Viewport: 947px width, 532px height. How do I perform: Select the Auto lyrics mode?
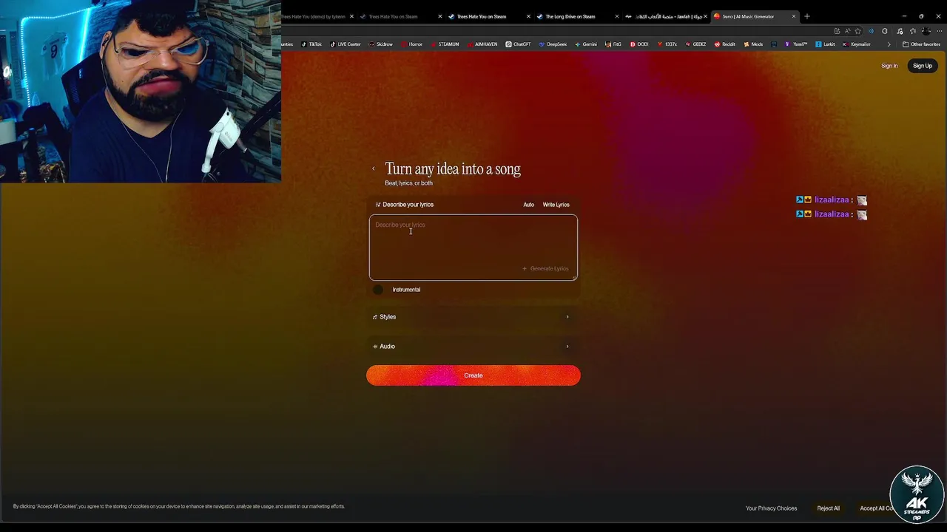pyautogui.click(x=529, y=205)
